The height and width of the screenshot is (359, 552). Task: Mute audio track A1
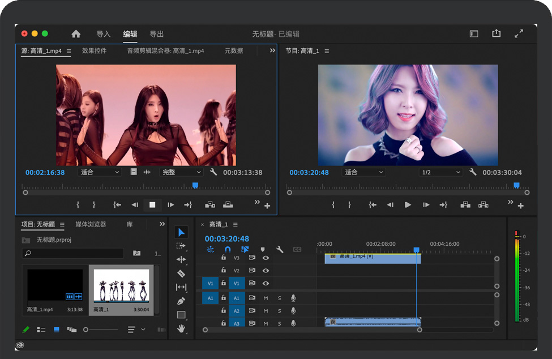266,298
